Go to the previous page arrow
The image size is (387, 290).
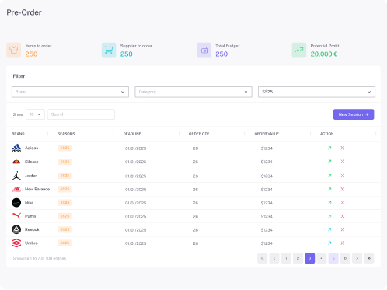(274, 258)
